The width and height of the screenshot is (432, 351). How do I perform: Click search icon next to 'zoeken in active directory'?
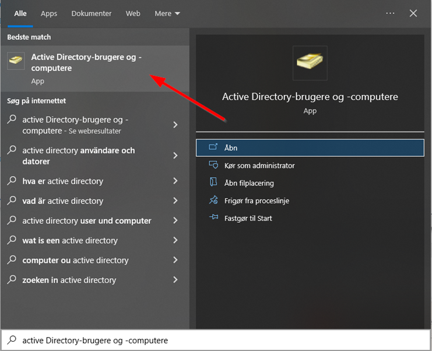12,279
